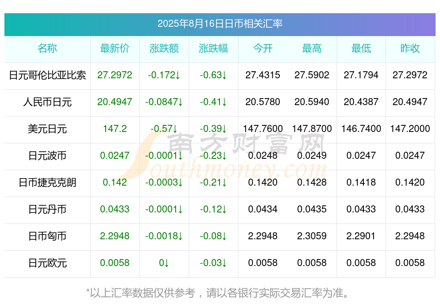440x307 pixels.
Task: Select the 最高 column header
Action: point(312,48)
